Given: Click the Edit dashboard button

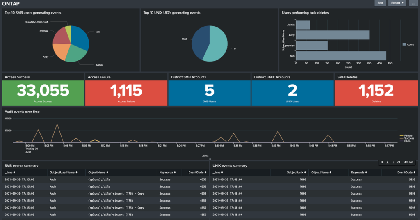Looking at the screenshot, I should [x=380, y=3].
